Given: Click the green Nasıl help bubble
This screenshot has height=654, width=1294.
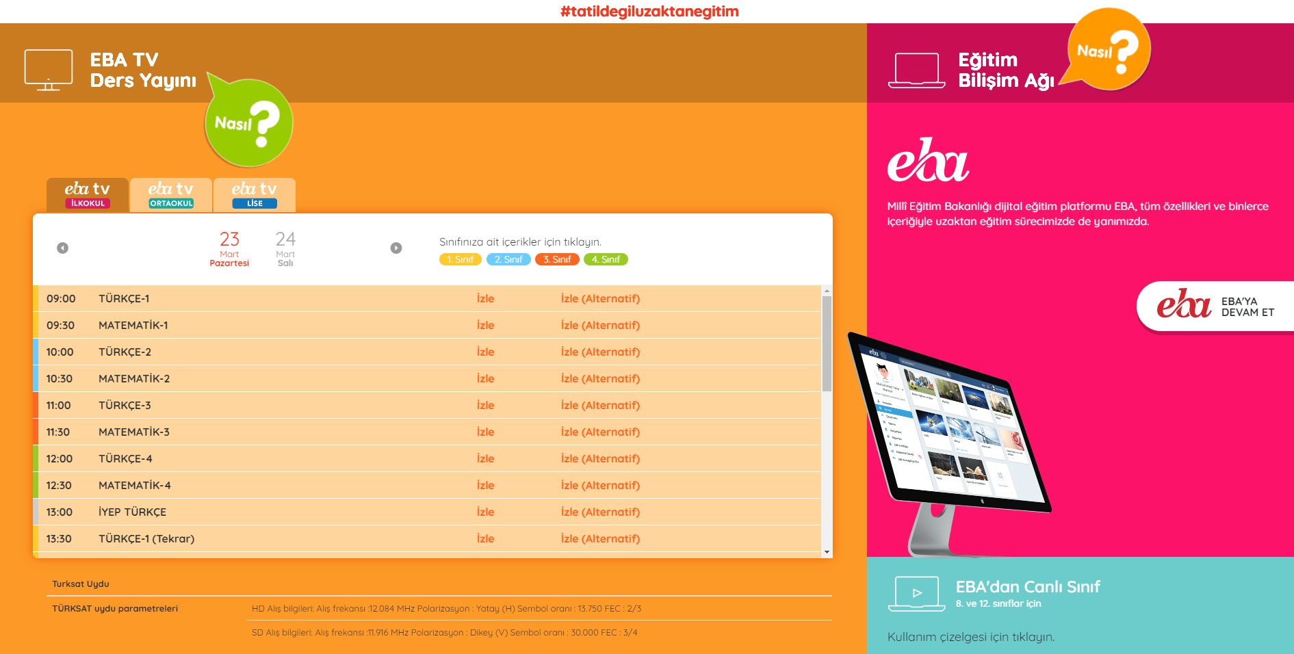Looking at the screenshot, I should click(x=248, y=123).
